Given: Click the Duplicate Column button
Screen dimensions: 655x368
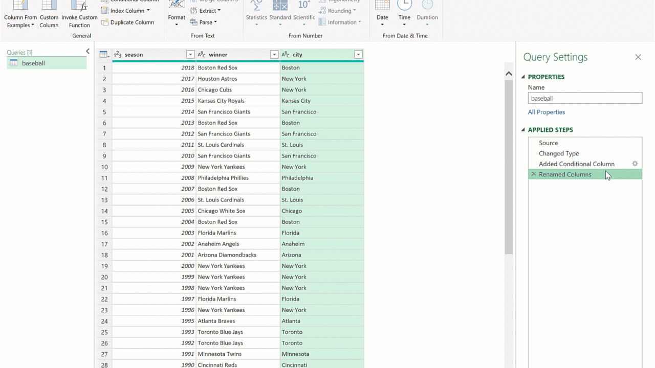Looking at the screenshot, I should point(127,22).
